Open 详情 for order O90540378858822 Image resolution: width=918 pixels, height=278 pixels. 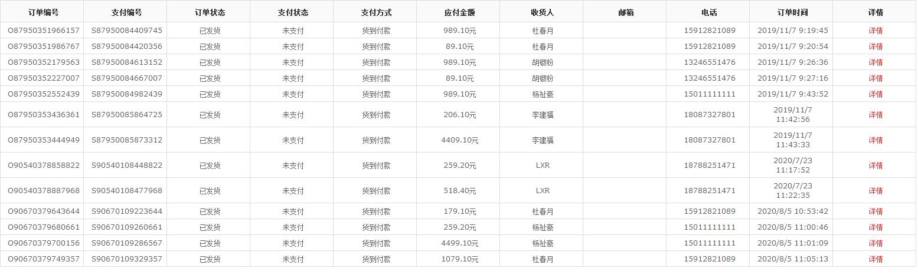(x=875, y=166)
